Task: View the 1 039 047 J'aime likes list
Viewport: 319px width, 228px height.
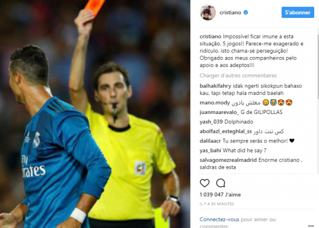Action: pyautogui.click(x=220, y=195)
